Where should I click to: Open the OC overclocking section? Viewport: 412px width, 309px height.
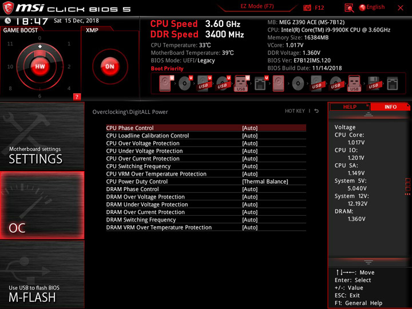click(x=42, y=205)
